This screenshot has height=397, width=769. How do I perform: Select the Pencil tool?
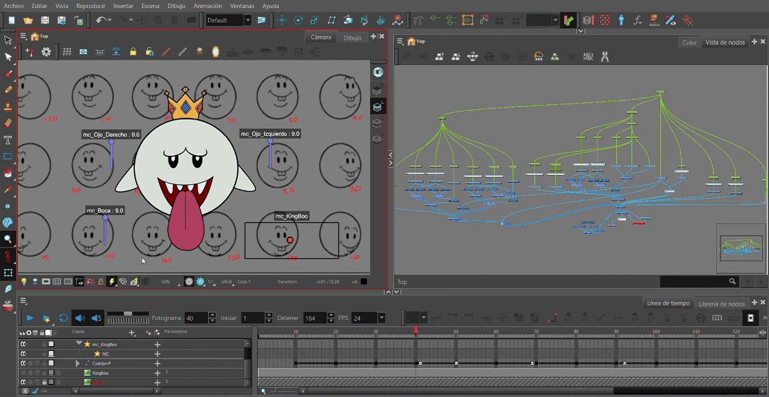coord(8,90)
